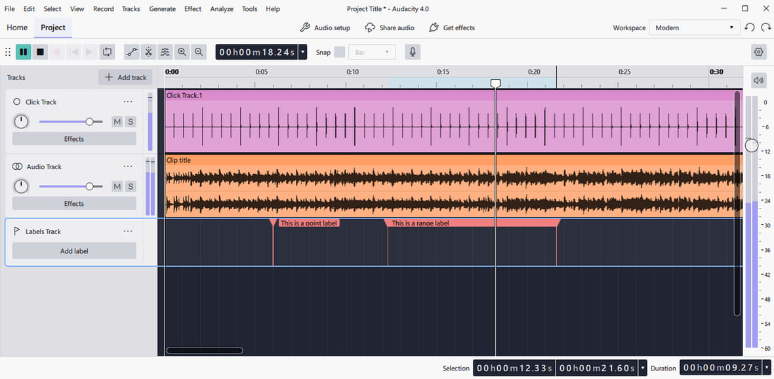Screen dimensions: 774x379
Task: Open the Effect menu
Action: (x=192, y=9)
